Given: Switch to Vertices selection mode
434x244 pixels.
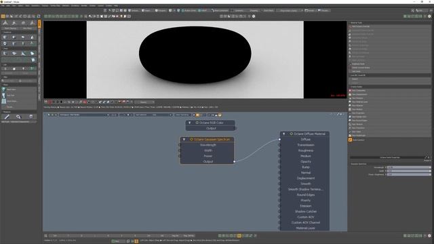Looking at the screenshot, I should coord(134,11).
